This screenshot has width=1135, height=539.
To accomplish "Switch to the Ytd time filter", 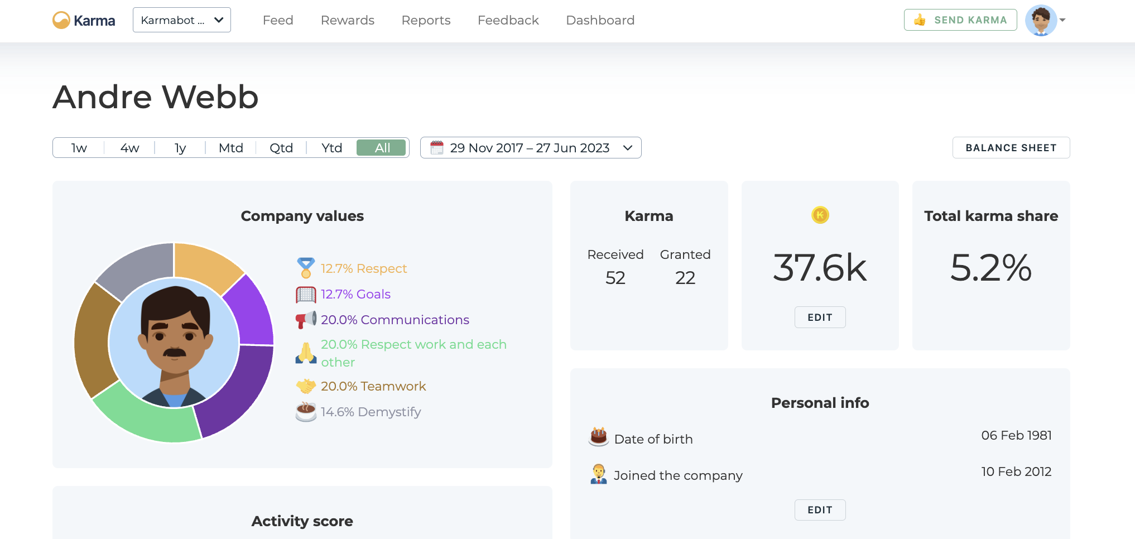I will pyautogui.click(x=331, y=147).
